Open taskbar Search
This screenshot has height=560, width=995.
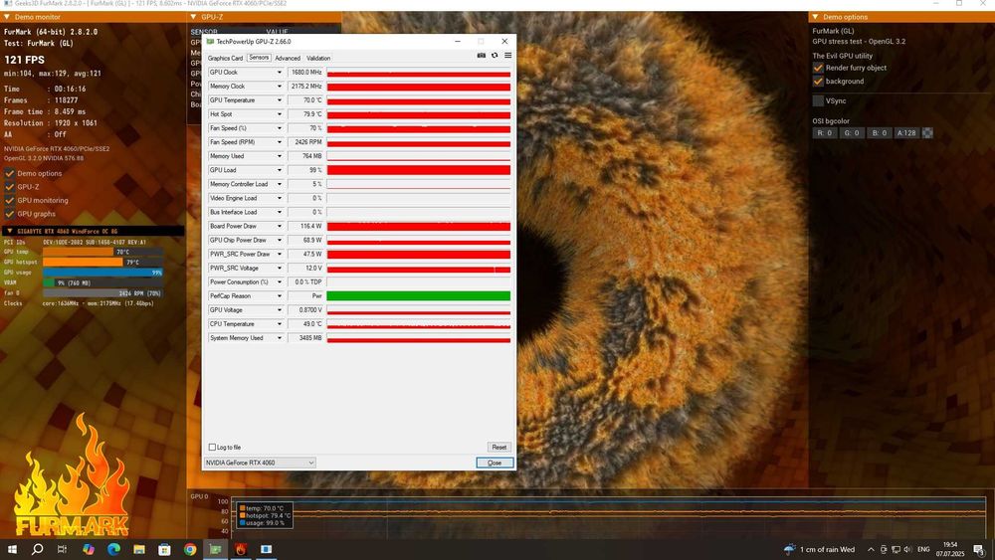(x=38, y=549)
